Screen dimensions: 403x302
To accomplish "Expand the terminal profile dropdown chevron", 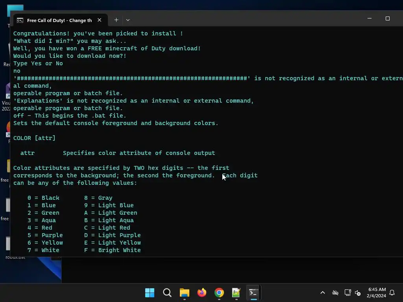I will (128, 20).
